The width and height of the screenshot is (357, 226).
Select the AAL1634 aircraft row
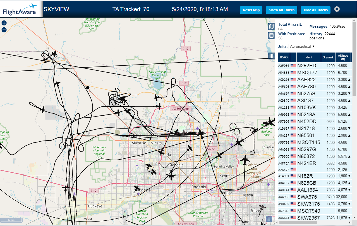tap(315, 190)
